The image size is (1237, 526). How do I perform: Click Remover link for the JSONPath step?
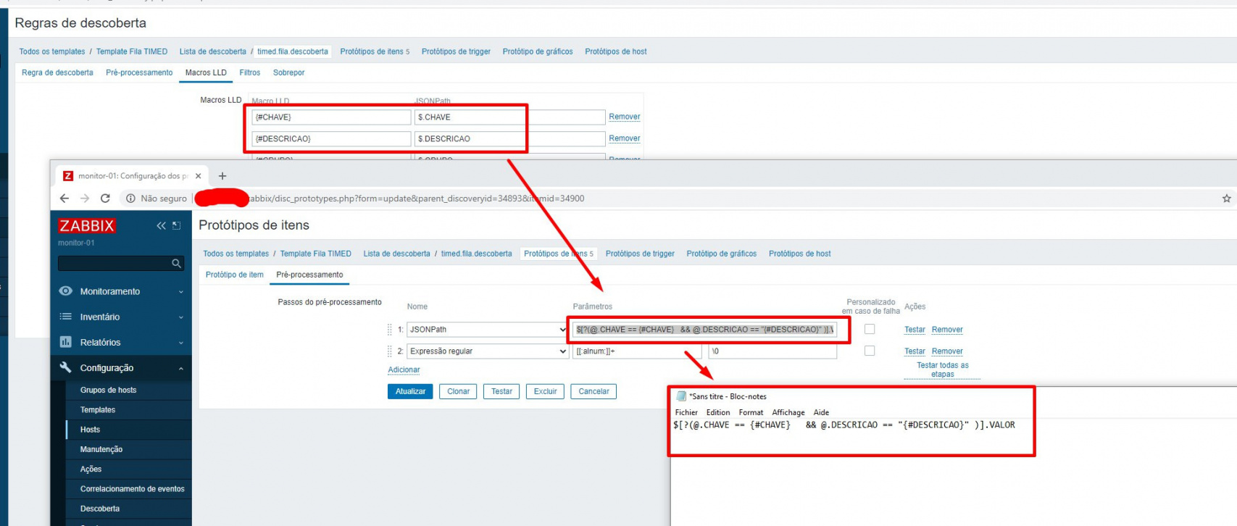tap(947, 330)
